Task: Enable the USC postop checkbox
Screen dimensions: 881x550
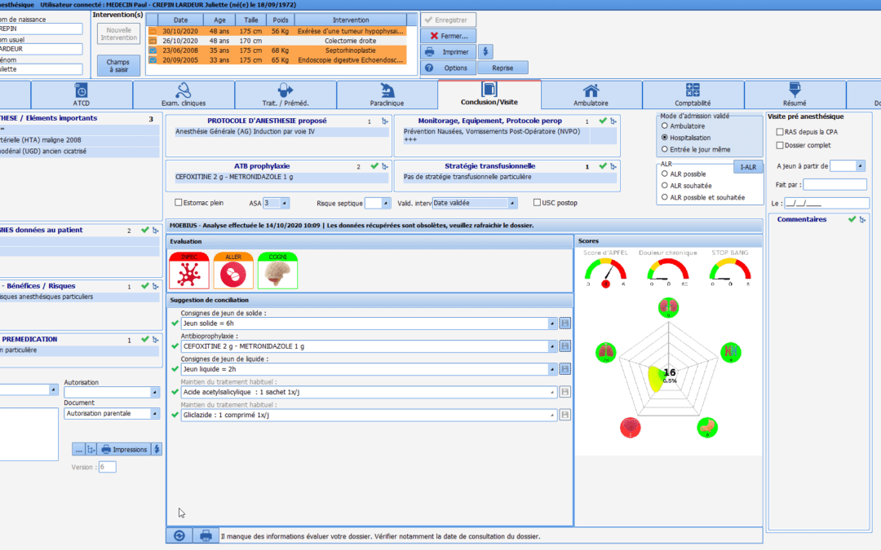Action: point(536,203)
